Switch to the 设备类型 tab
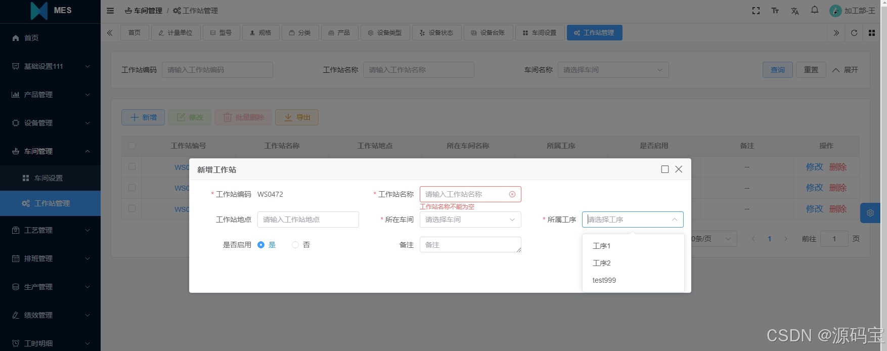 (x=385, y=33)
